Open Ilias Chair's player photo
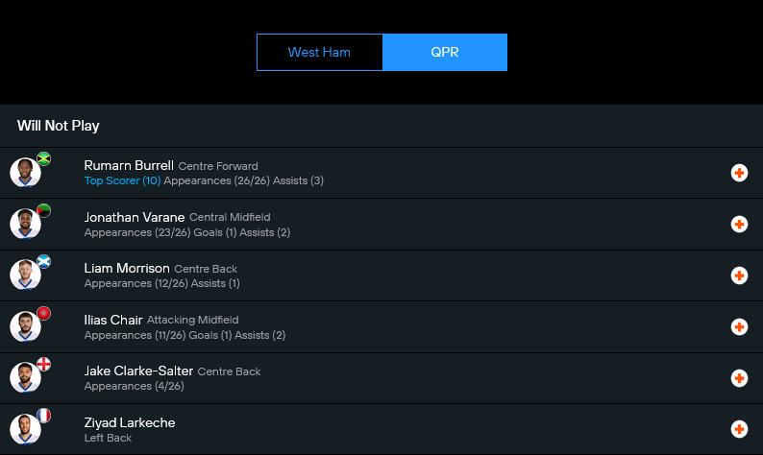This screenshot has height=455, width=763. pyautogui.click(x=25, y=327)
